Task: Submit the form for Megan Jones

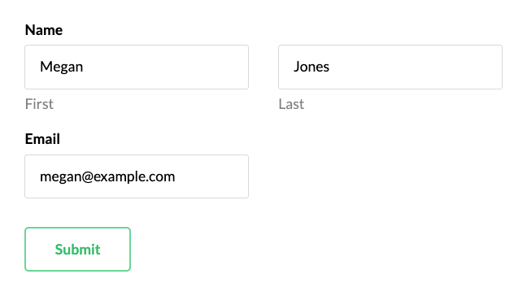Action: 77,250
